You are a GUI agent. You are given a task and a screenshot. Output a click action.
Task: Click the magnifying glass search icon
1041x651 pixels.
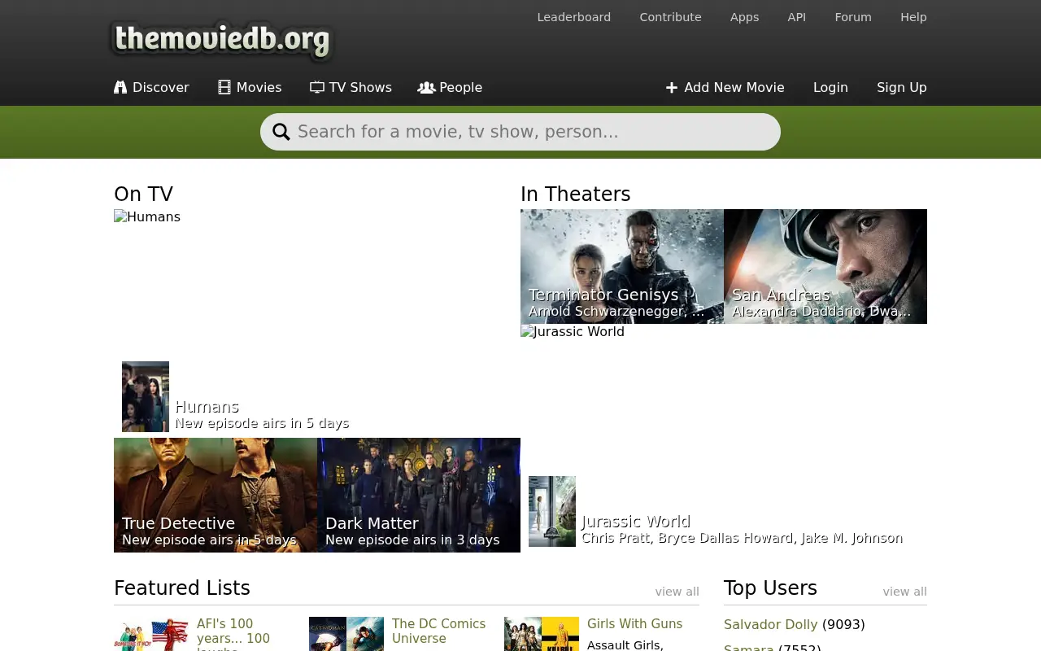coord(281,132)
